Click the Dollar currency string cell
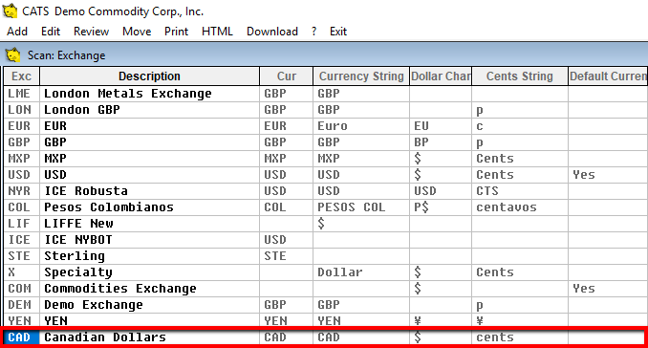648x348 pixels. [x=361, y=272]
